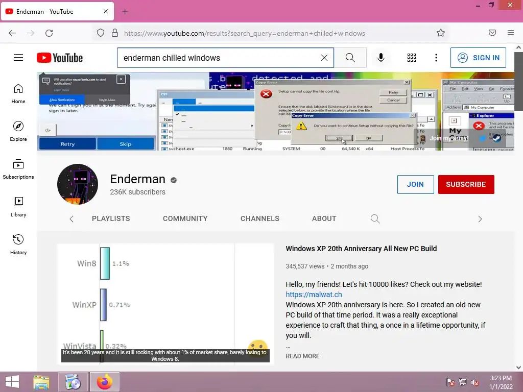This screenshot has width=523, height=392.
Task: Expand the description with READ MORE
Action: pyautogui.click(x=302, y=356)
